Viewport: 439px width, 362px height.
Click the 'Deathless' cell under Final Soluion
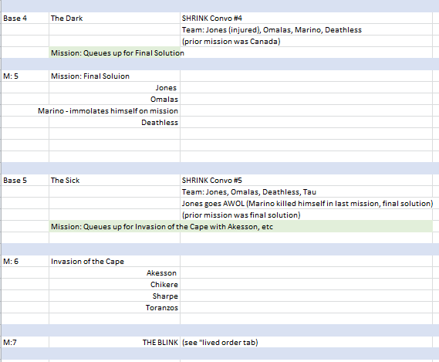tap(114, 123)
